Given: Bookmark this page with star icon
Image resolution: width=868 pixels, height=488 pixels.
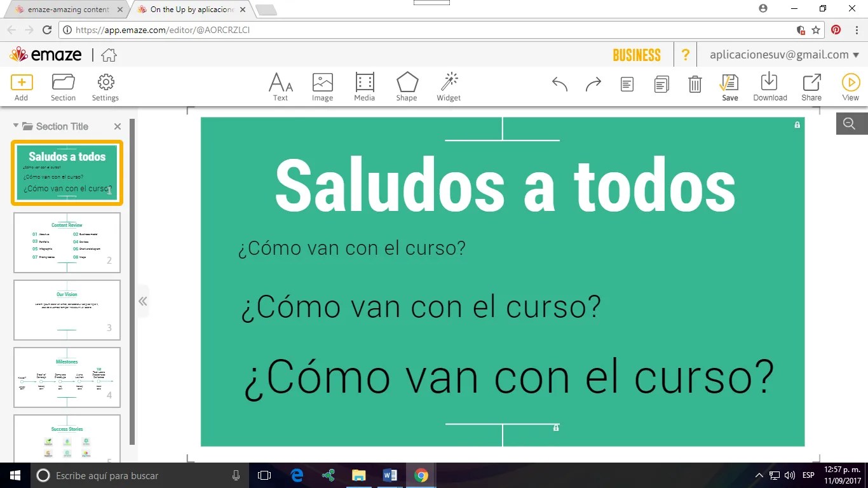Looking at the screenshot, I should click(x=816, y=30).
